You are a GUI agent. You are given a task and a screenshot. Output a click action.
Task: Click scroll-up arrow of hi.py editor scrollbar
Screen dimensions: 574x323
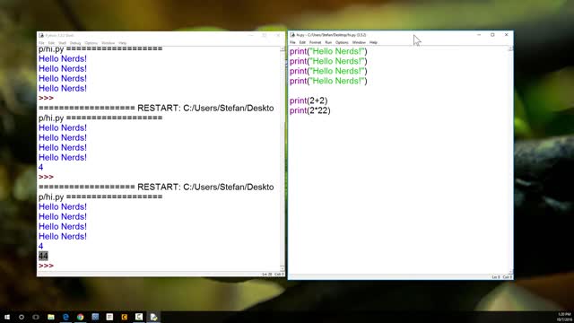click(x=510, y=48)
